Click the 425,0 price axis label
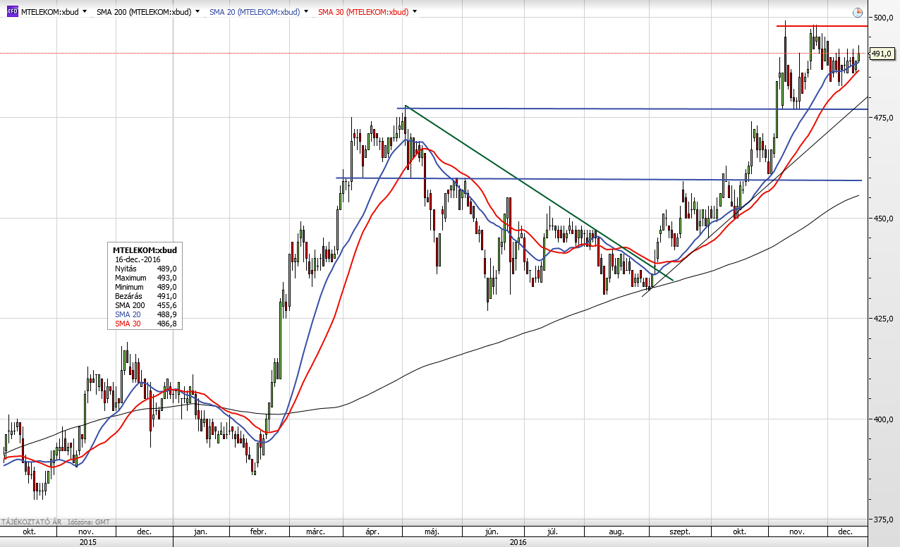 tap(883, 319)
